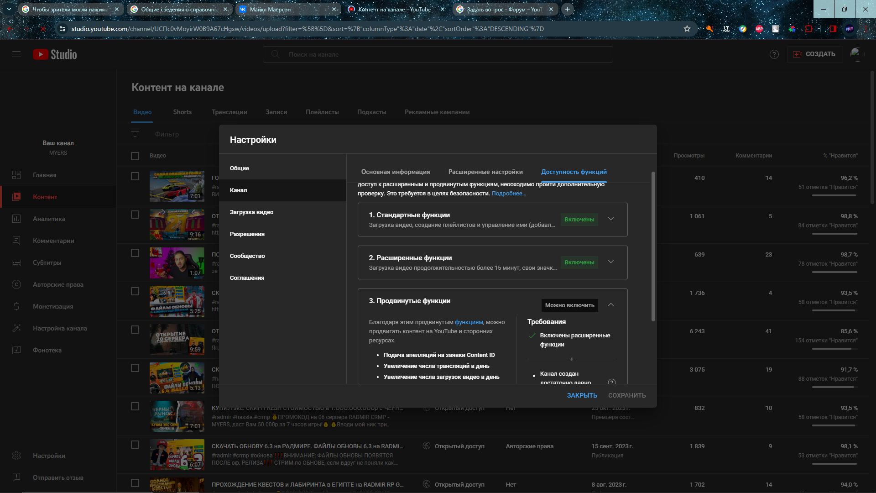
Task: Switch to Основная информация tab
Action: pyautogui.click(x=395, y=172)
